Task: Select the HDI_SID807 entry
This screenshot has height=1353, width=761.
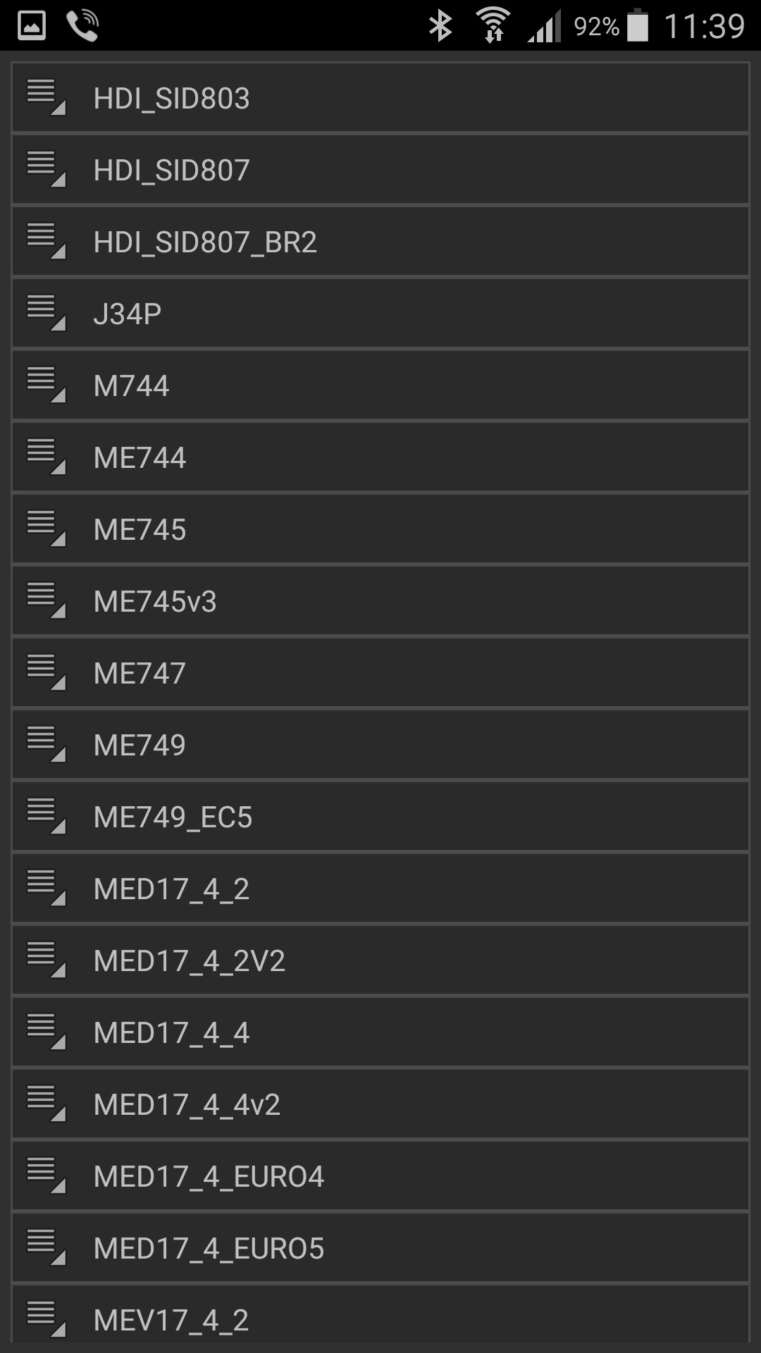Action: click(x=380, y=170)
